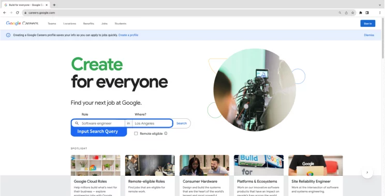
Task: Advance spotlight carousel with next arrow
Action: click(x=367, y=172)
